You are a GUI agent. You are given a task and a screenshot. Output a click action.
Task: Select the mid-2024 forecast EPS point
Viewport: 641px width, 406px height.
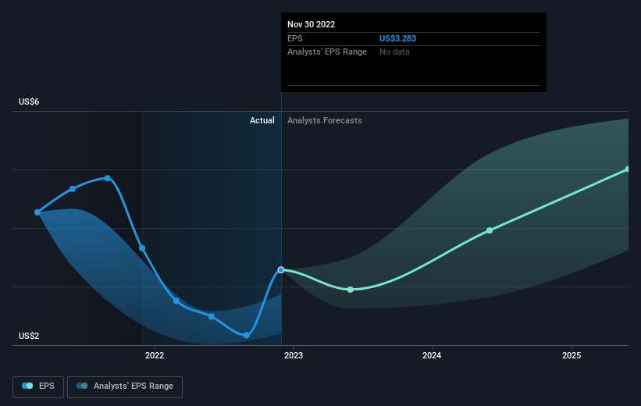(x=490, y=230)
